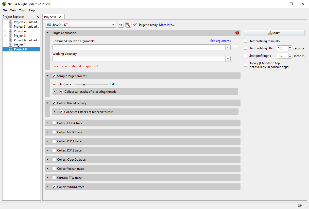Uncheck Collect call stacks of executing threads

[61, 92]
